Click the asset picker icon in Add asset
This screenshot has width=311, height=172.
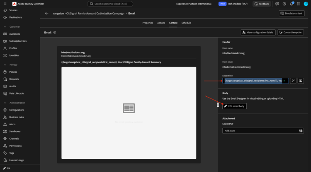click(301, 131)
